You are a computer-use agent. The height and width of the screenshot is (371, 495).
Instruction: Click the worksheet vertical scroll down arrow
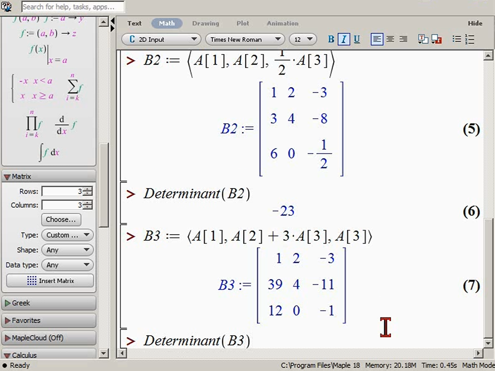pyautogui.click(x=488, y=343)
